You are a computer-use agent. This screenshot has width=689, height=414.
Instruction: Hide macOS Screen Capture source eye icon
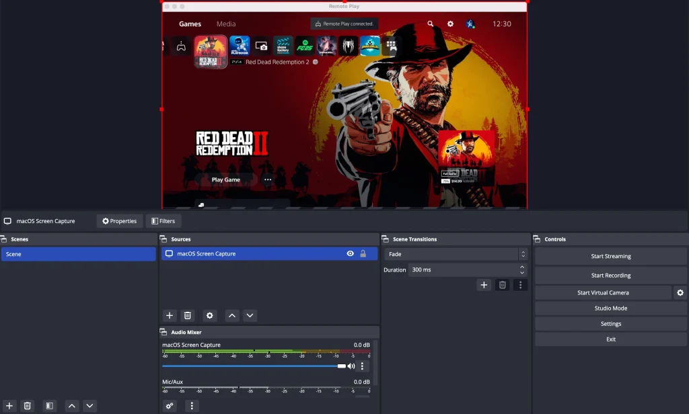[x=351, y=254]
